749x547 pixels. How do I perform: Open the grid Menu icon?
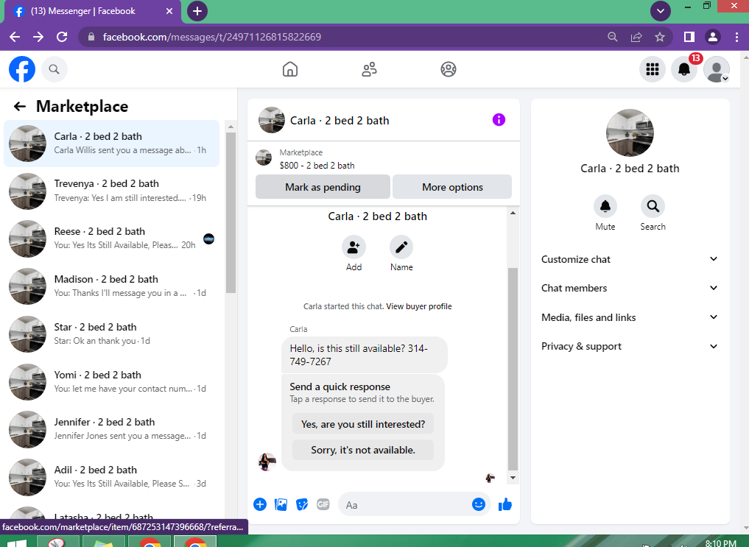click(x=652, y=69)
